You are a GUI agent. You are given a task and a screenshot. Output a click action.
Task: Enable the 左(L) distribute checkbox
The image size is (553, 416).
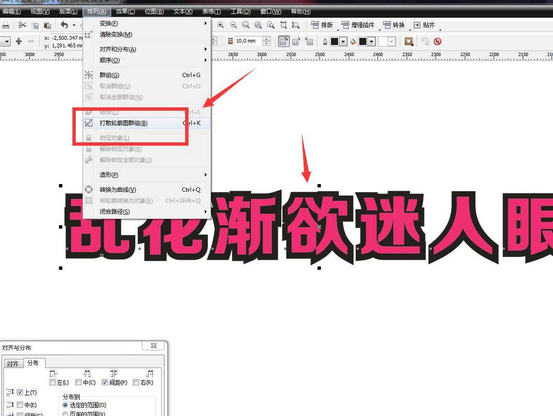pos(52,382)
